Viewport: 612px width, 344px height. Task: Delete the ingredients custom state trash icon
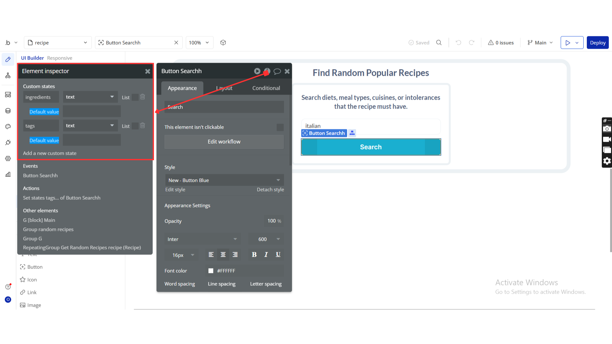point(142,97)
